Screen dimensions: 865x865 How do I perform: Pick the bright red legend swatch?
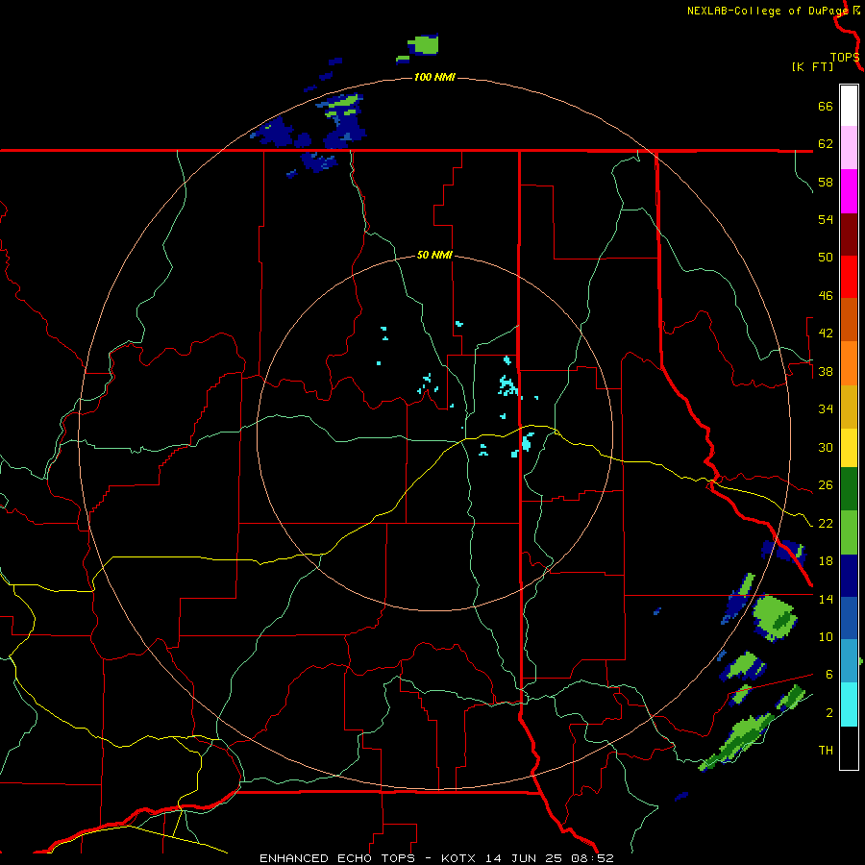point(849,277)
